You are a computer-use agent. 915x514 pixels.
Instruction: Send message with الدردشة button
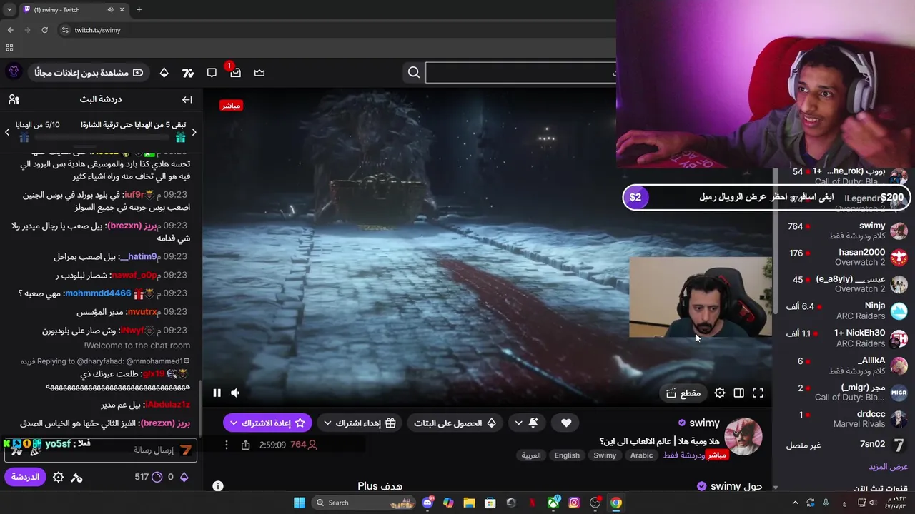tap(25, 477)
